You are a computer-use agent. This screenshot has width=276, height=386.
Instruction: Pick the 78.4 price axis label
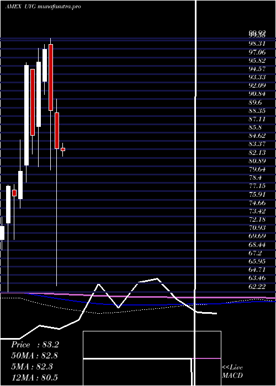(255, 178)
